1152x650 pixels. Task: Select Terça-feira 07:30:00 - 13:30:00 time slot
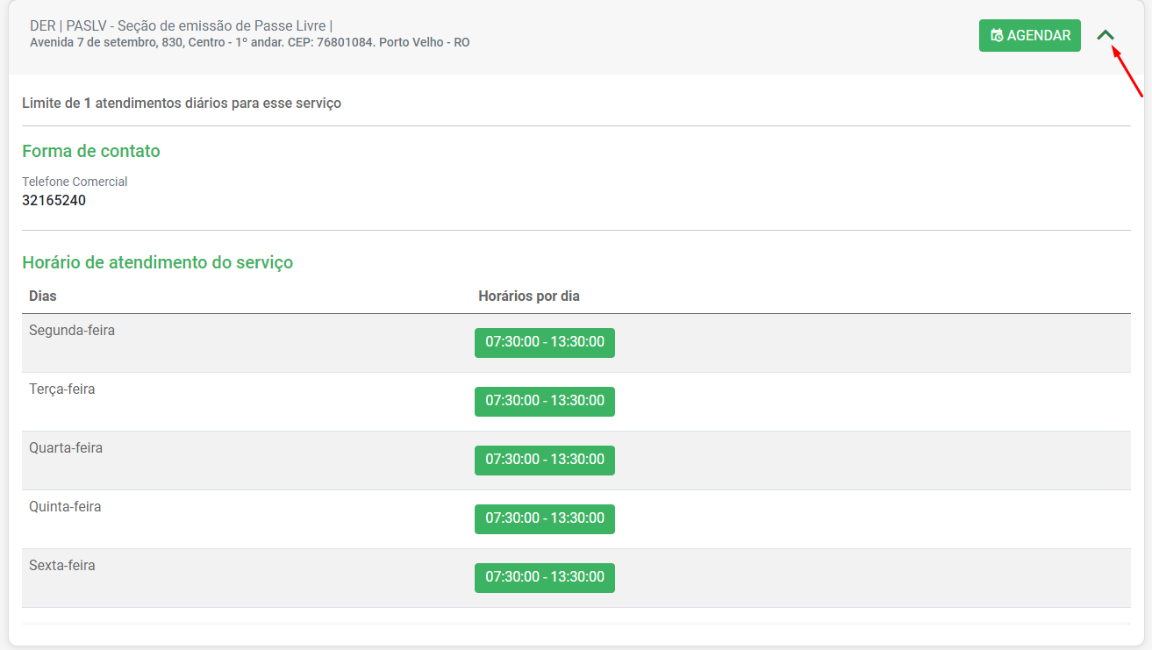coord(545,402)
